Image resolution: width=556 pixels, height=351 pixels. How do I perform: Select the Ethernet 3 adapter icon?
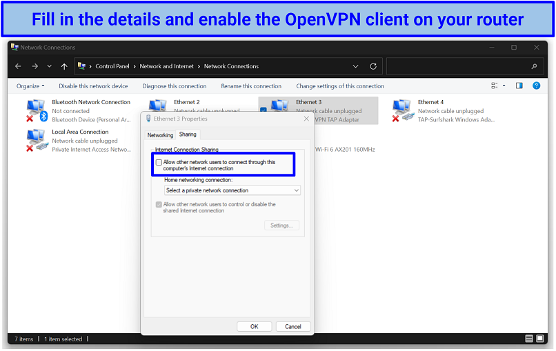pos(280,106)
